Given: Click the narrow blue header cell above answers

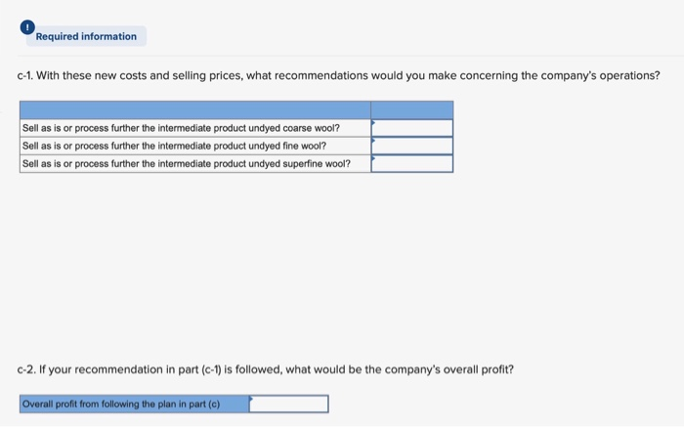Looking at the screenshot, I should (x=411, y=108).
